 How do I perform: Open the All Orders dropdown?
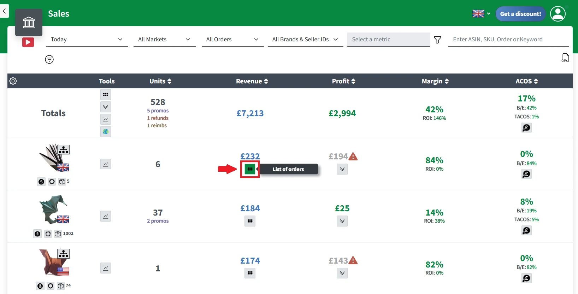(233, 40)
